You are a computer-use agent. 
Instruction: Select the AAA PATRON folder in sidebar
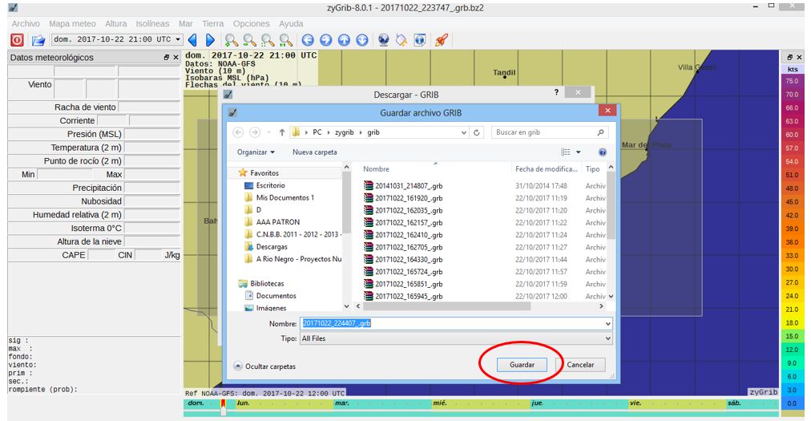pos(278,222)
